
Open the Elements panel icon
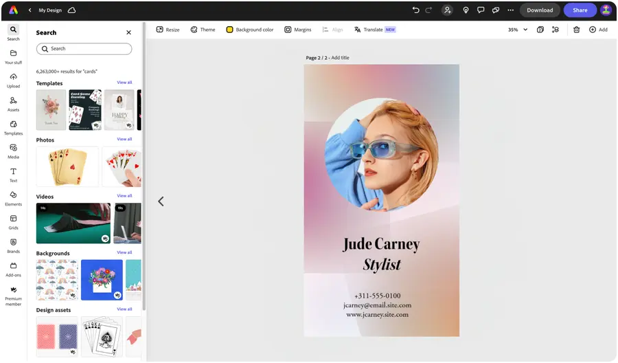(13, 198)
